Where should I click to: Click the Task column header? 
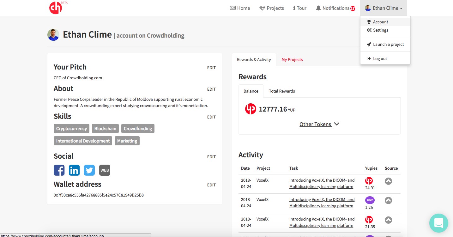293,168
